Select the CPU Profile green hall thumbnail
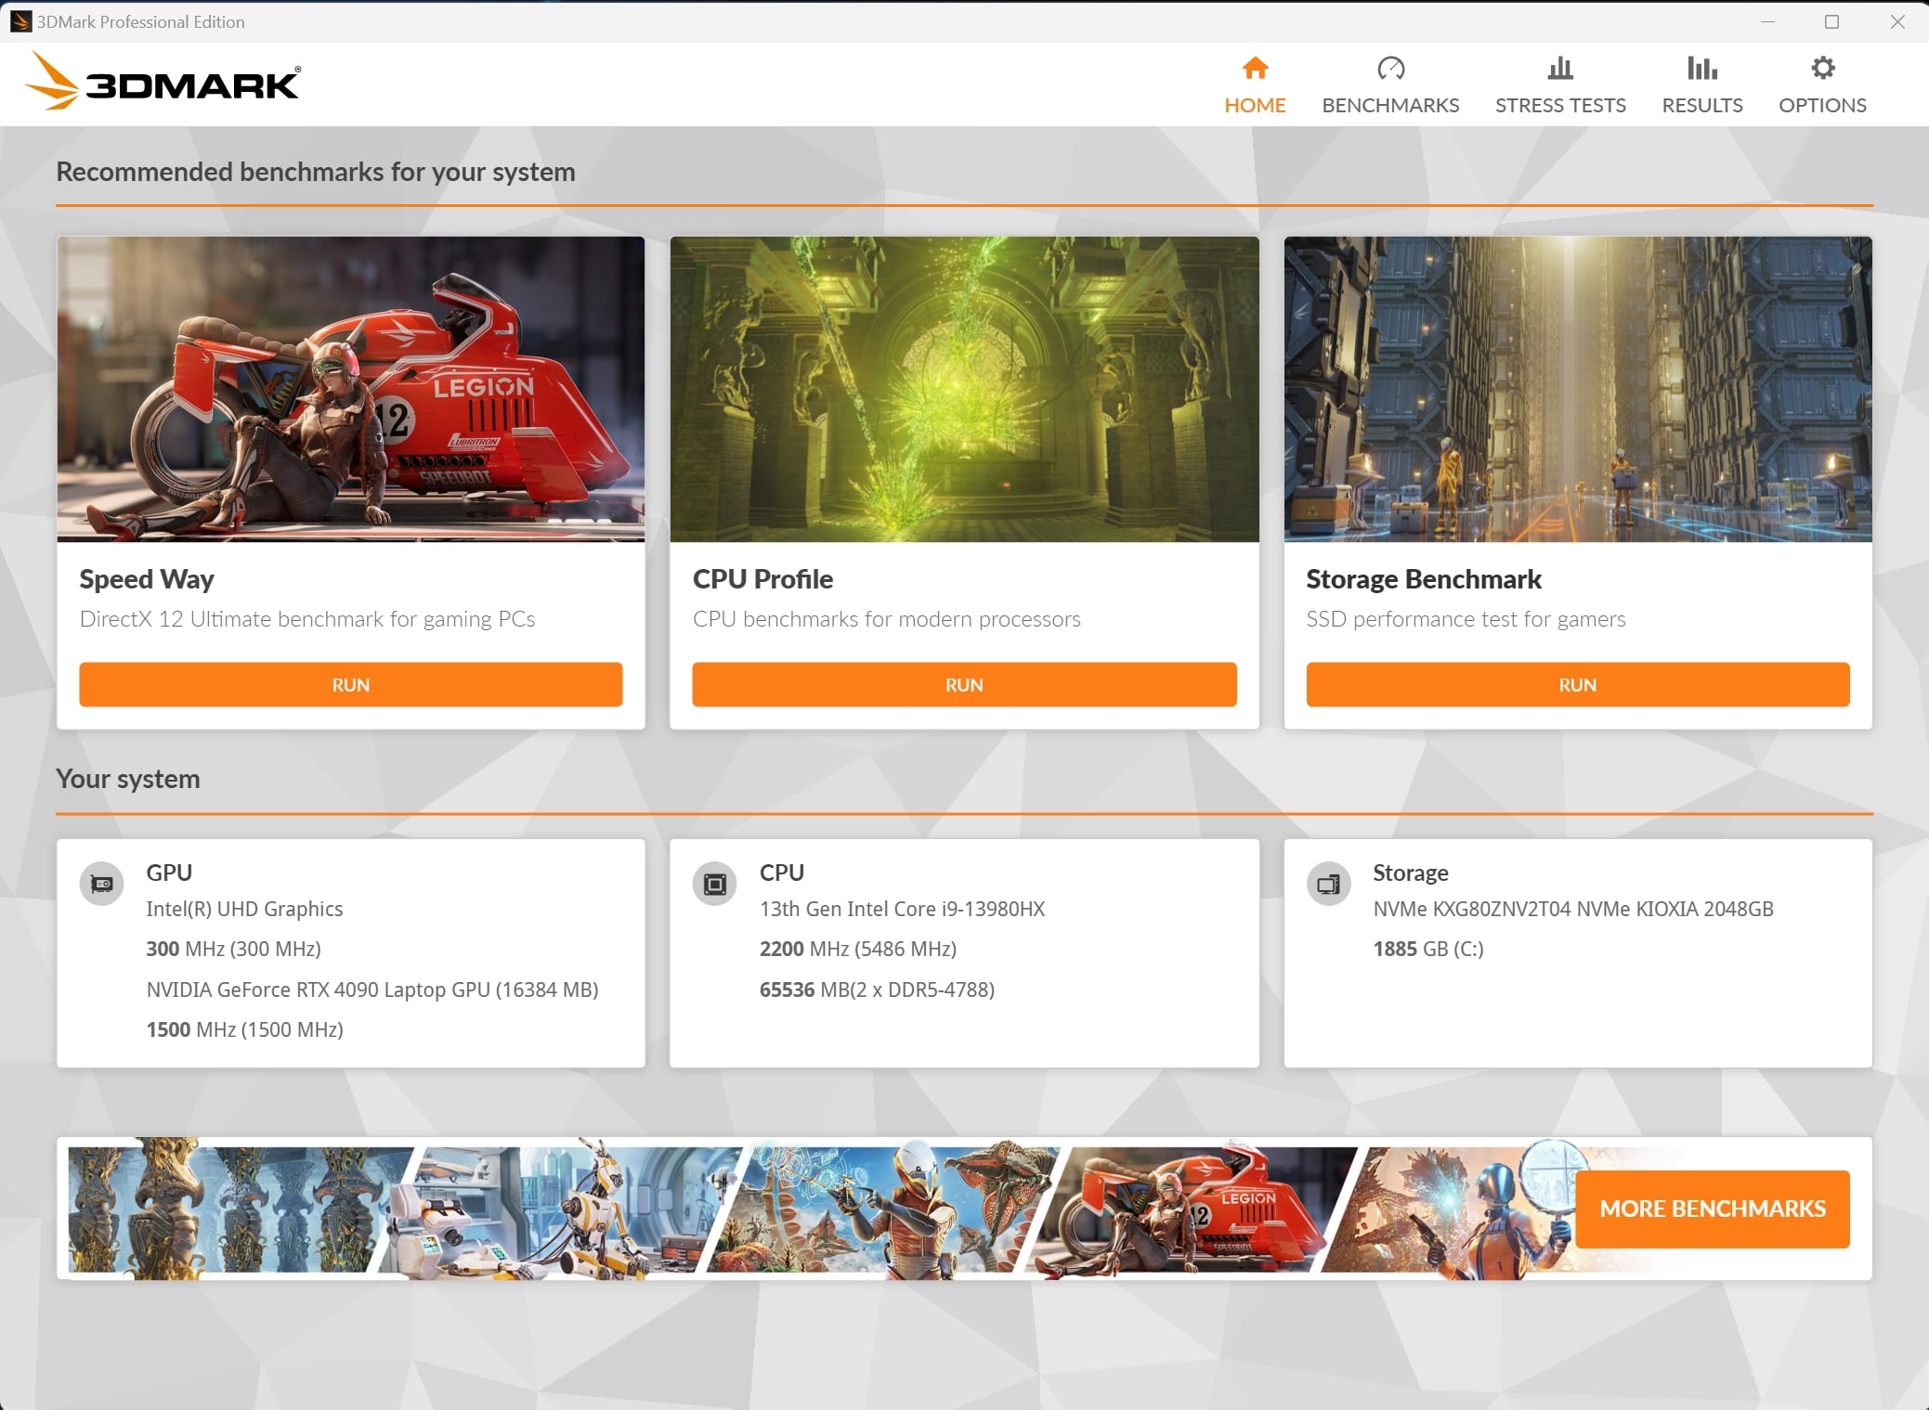This screenshot has height=1410, width=1929. coord(964,389)
